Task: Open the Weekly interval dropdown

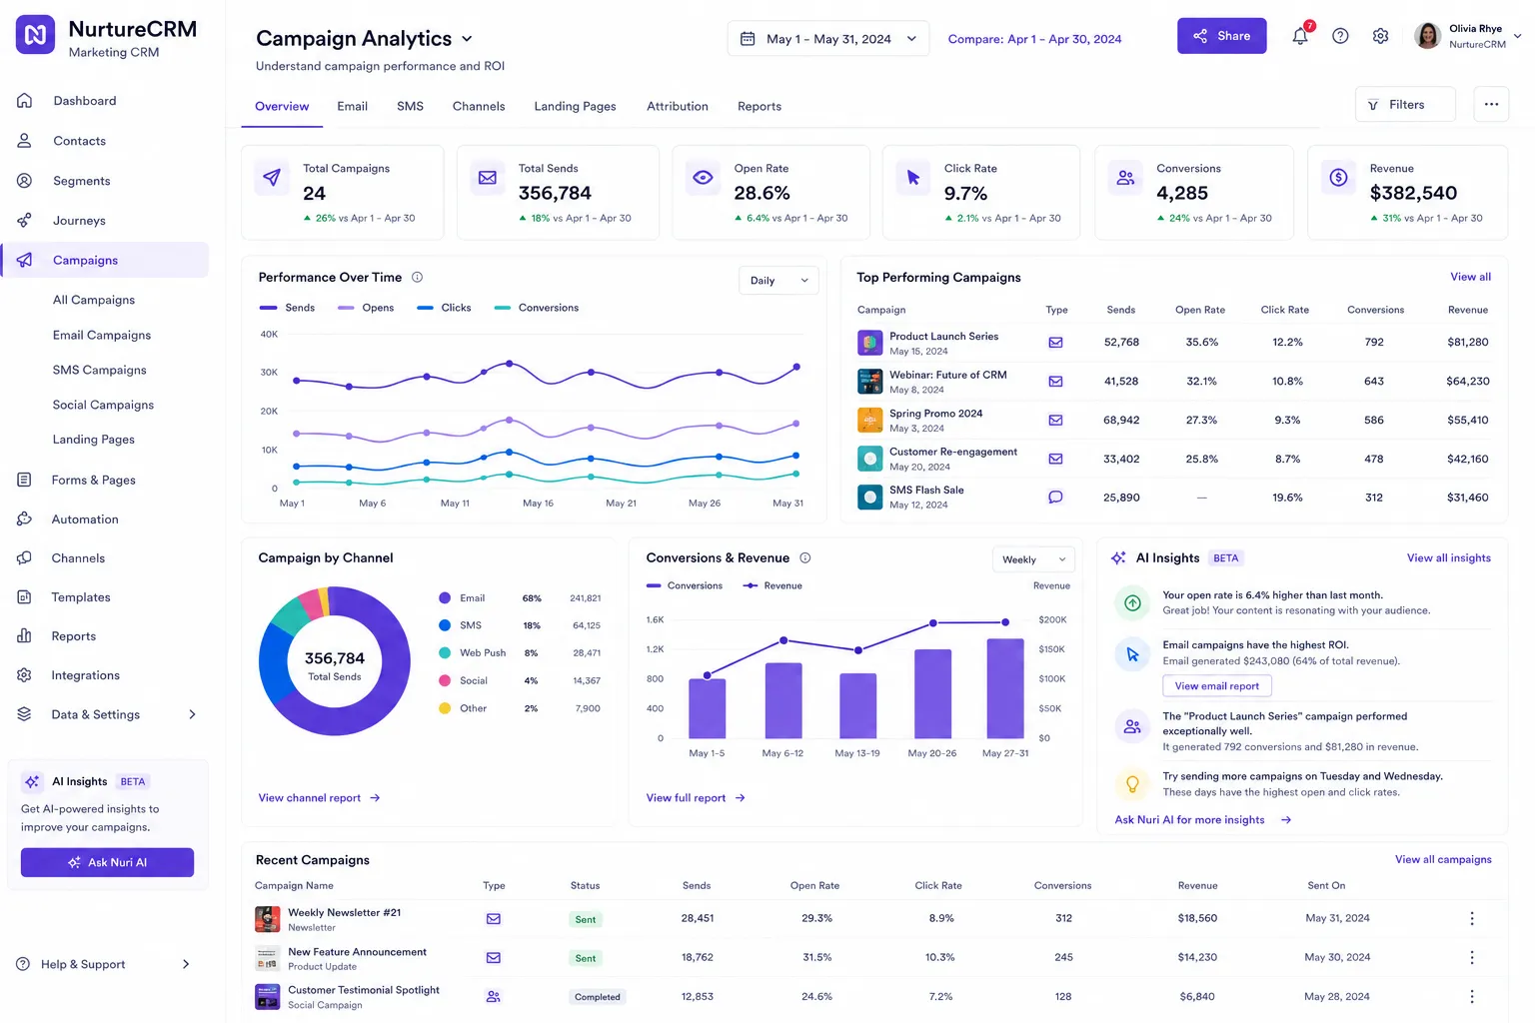Action: pyautogui.click(x=1034, y=559)
